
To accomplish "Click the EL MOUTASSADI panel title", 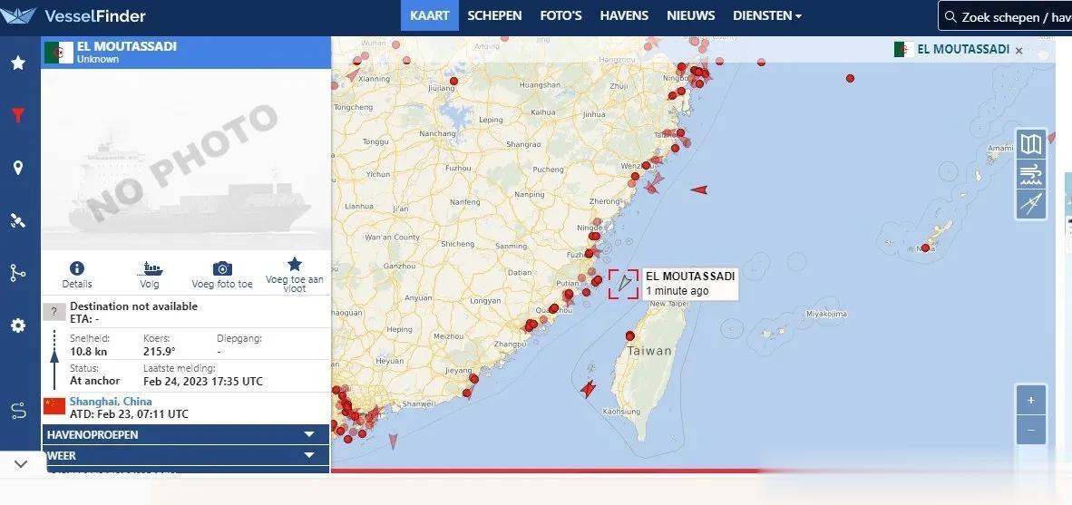I will click(126, 46).
